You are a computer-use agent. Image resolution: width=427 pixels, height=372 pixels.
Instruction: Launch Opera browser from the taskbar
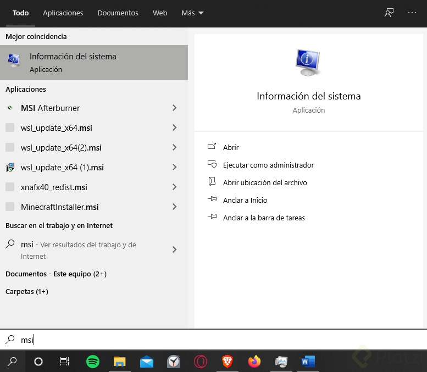pyautogui.click(x=201, y=362)
